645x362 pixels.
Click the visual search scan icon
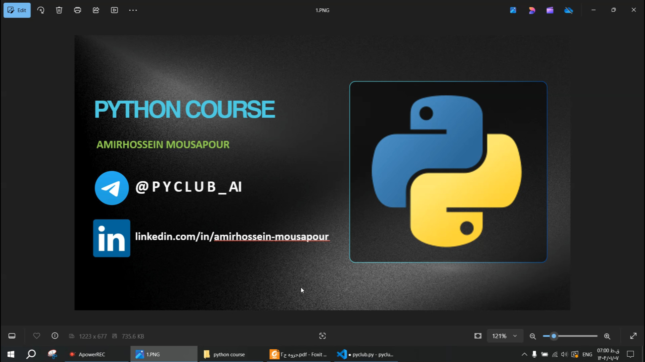(x=322, y=336)
